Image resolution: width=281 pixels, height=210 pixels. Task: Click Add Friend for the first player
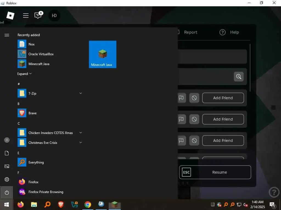[x=223, y=98]
